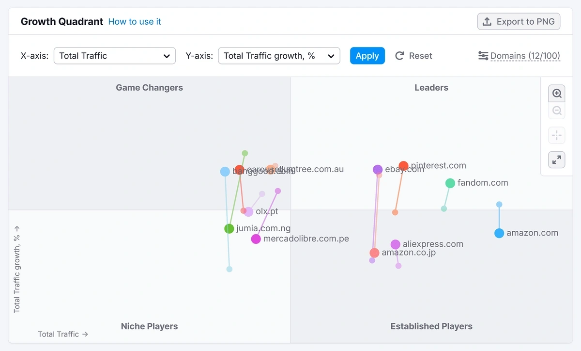Open the Domains filter sliders icon

483,56
